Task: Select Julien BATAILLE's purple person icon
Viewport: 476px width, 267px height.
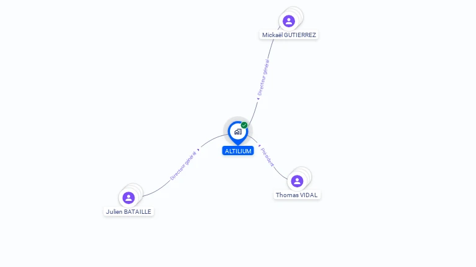Action: [128, 198]
